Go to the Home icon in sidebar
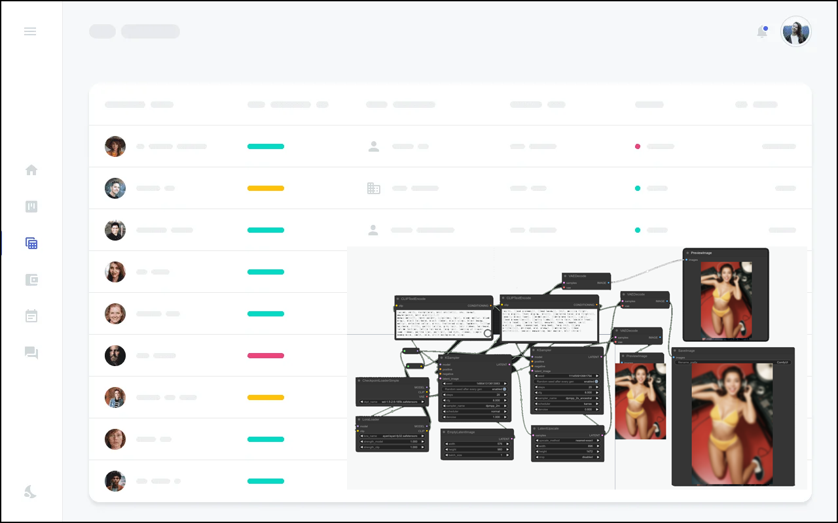This screenshot has width=838, height=523. point(31,170)
